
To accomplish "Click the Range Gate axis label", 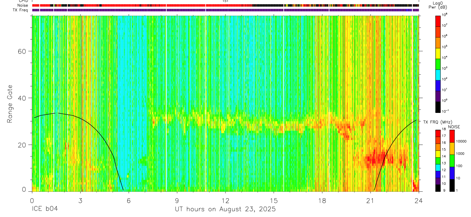I will point(10,104).
